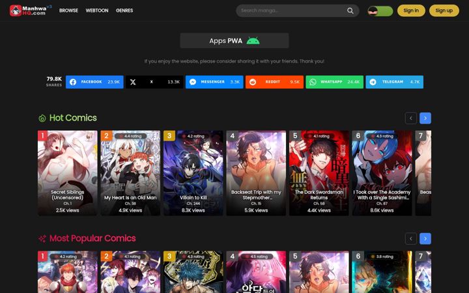The height and width of the screenshot is (293, 469).
Task: Click the Facebook logo icon
Action: 73,82
